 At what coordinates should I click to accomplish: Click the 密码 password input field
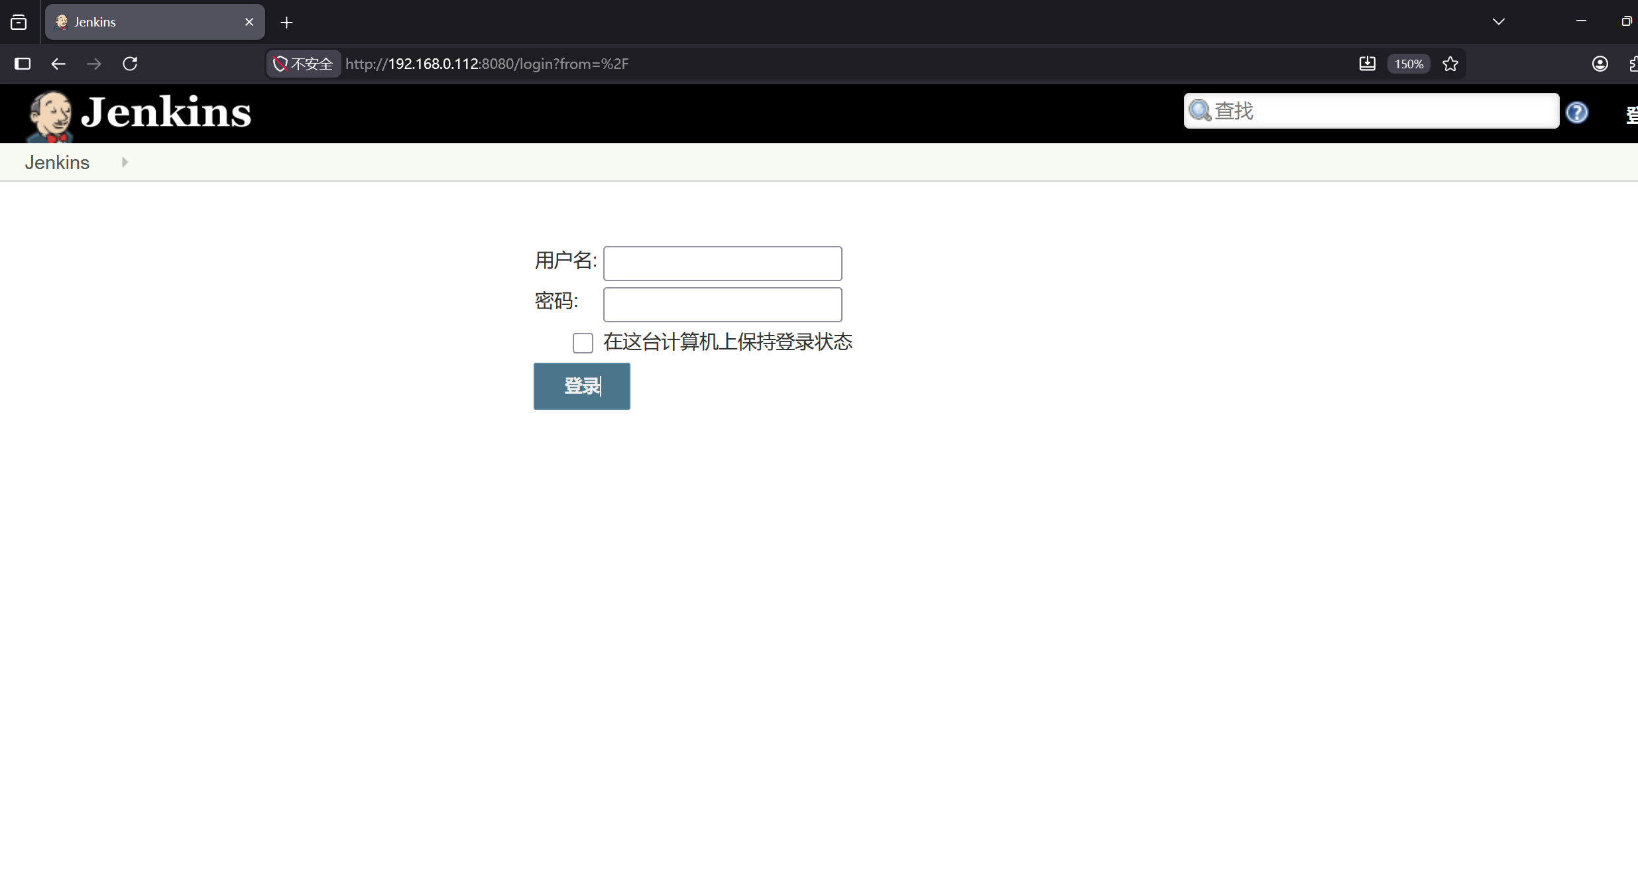click(723, 304)
